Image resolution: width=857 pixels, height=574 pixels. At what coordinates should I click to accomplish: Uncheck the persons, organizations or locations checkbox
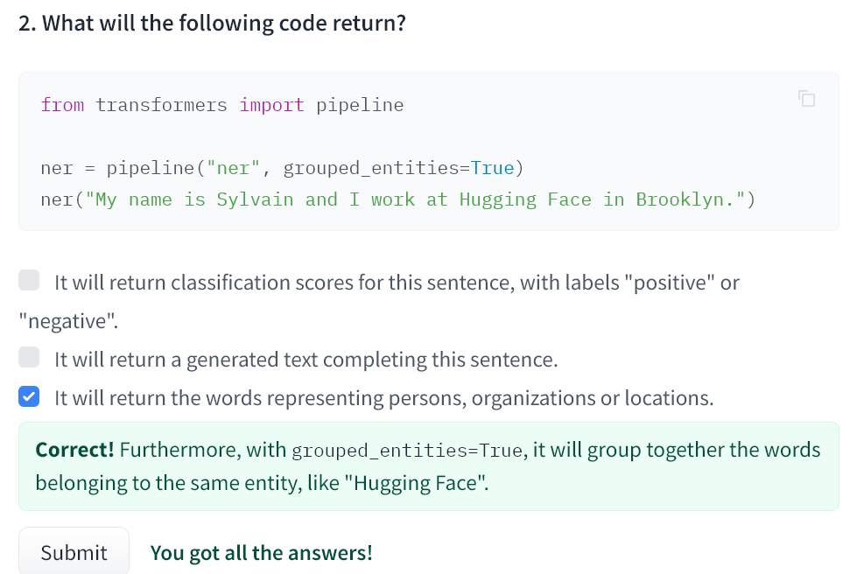coord(30,396)
